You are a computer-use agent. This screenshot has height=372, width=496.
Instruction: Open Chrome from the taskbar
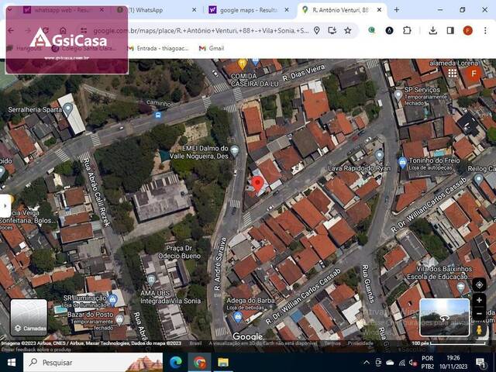[200, 363]
